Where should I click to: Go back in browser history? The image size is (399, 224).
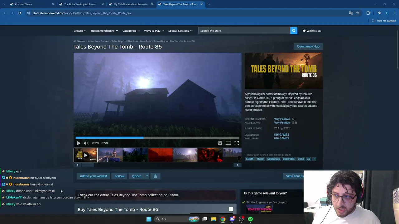tap(5, 13)
